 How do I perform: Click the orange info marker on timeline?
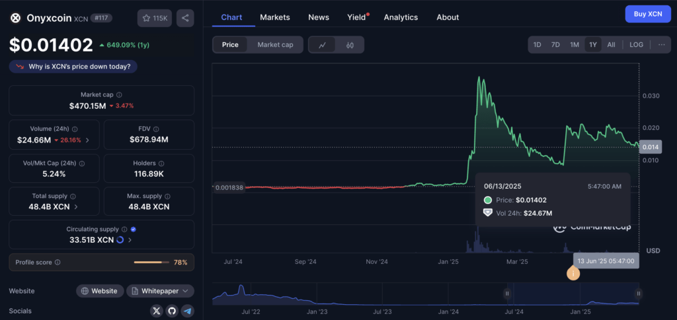coord(573,274)
